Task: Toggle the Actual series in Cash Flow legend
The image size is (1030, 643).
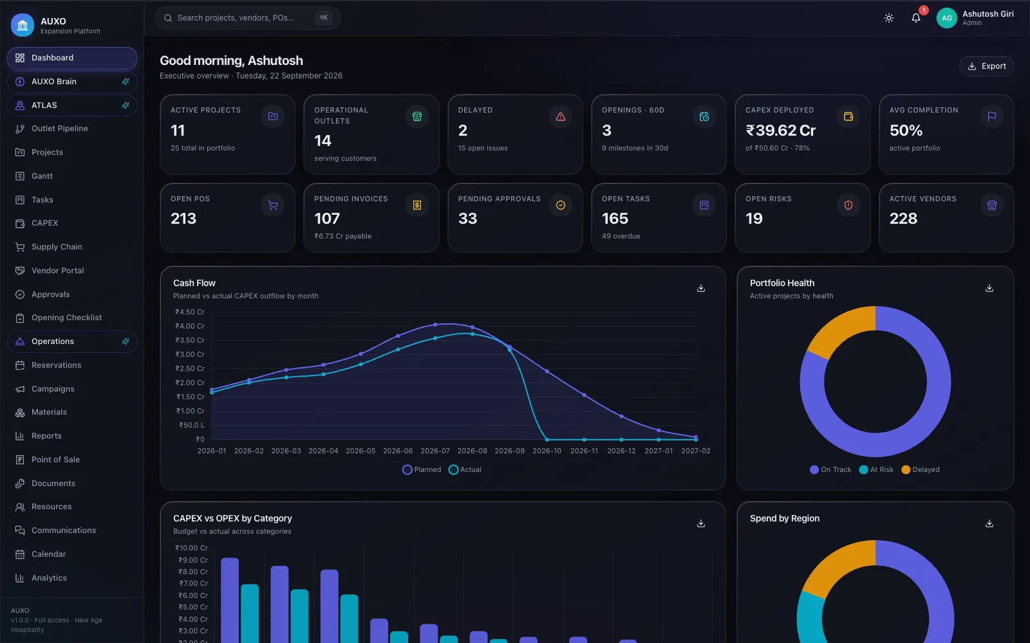Action: point(465,470)
